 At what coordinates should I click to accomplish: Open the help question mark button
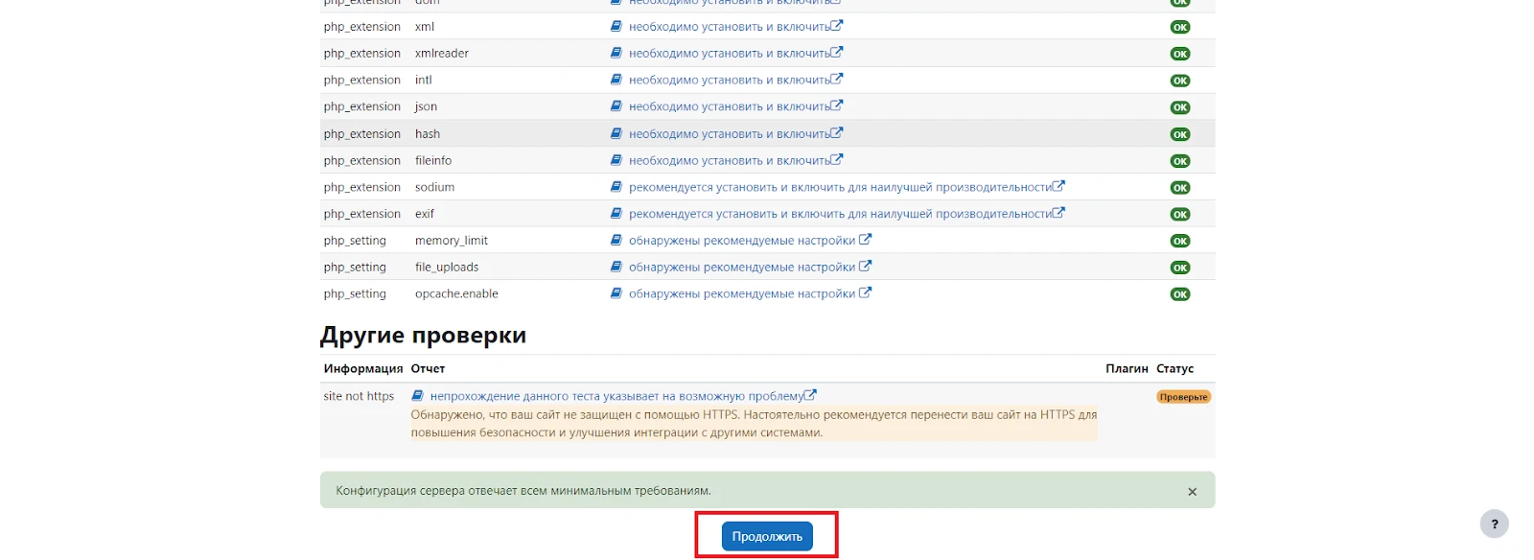tap(1494, 524)
